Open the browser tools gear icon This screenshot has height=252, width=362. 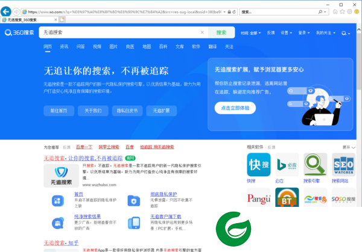click(349, 11)
